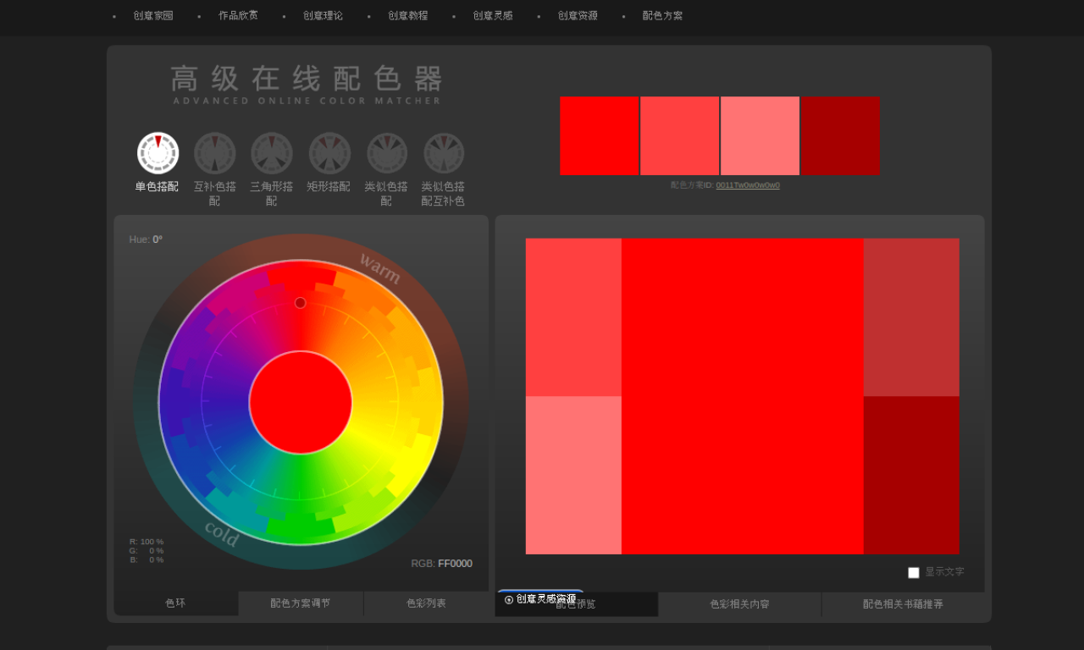This screenshot has height=650, width=1084.
Task: Open the 色环 tab
Action: [x=175, y=603]
